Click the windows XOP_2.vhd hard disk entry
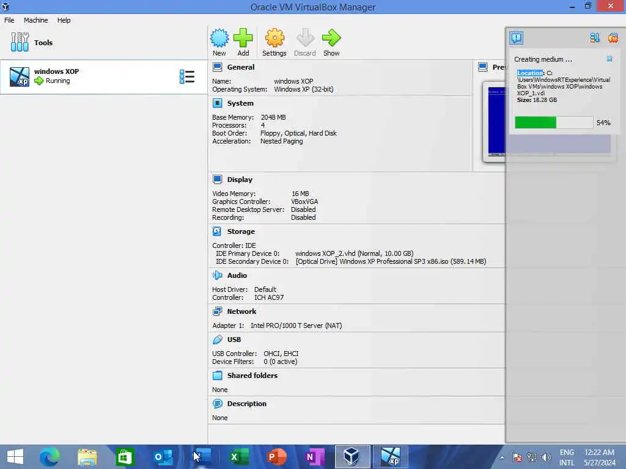The width and height of the screenshot is (626, 469). point(355,253)
